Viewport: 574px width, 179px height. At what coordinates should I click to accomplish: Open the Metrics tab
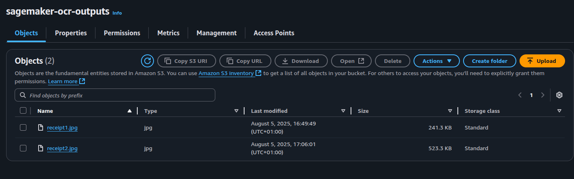pos(168,33)
